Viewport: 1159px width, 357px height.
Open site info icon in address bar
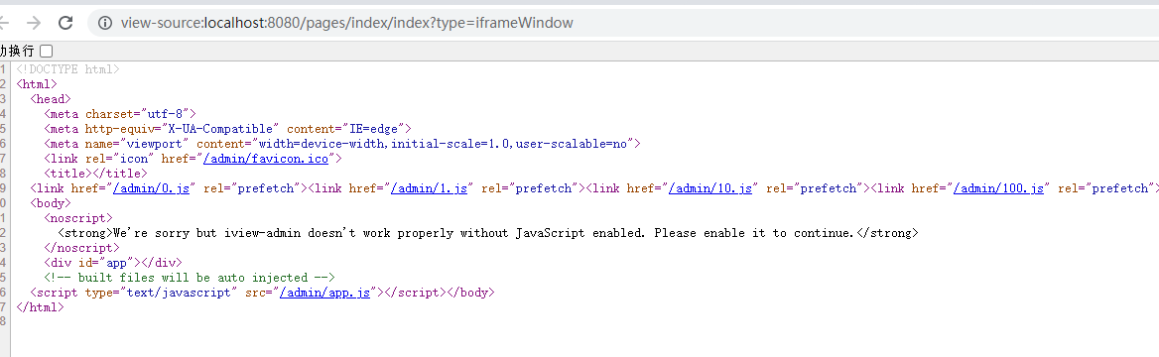coord(105,23)
